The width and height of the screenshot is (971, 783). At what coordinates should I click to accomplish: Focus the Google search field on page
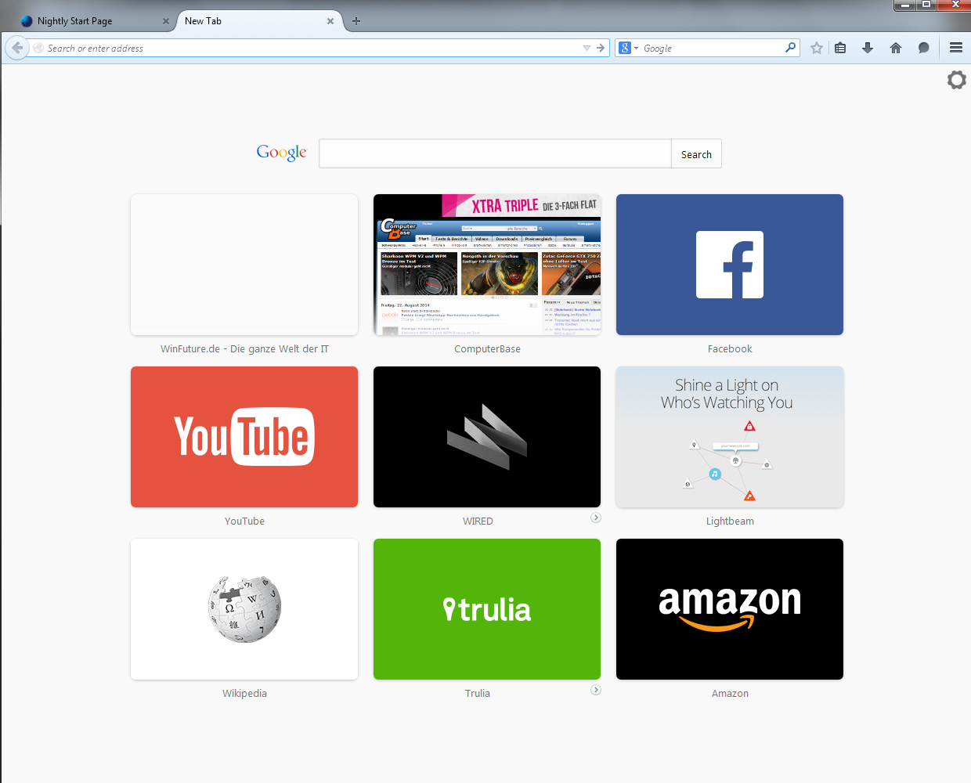click(x=495, y=154)
